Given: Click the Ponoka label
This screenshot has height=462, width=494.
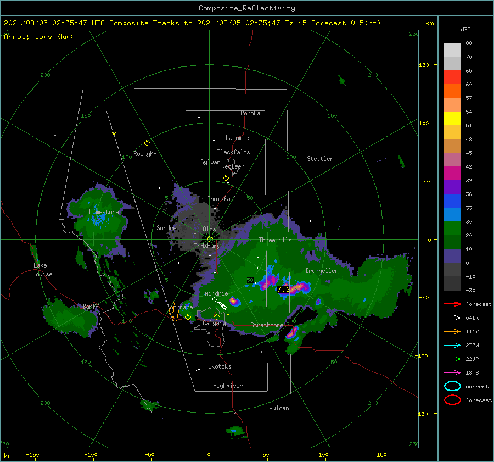Looking at the screenshot, I should [250, 113].
